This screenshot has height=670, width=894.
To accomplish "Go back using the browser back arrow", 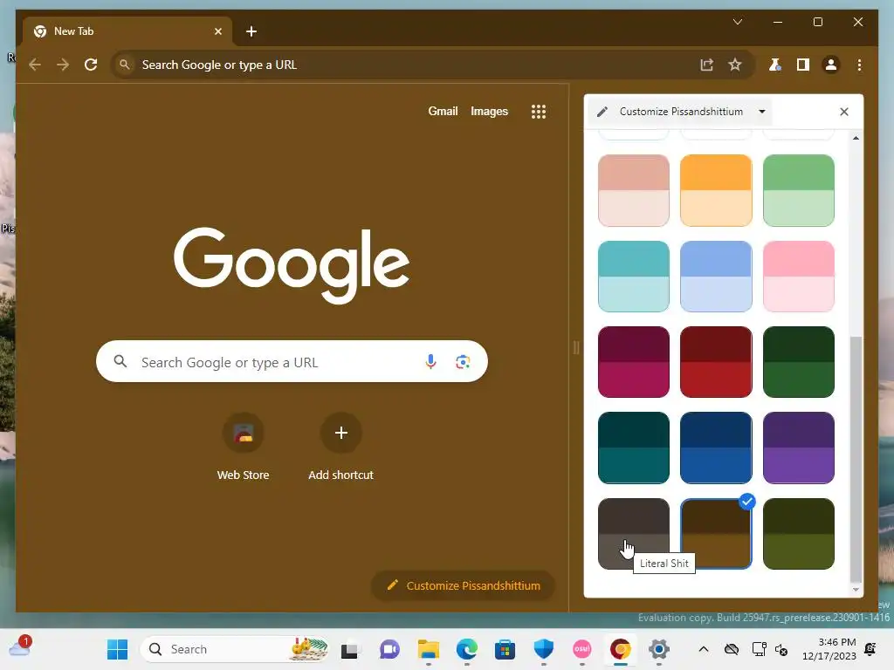I will pos(35,65).
